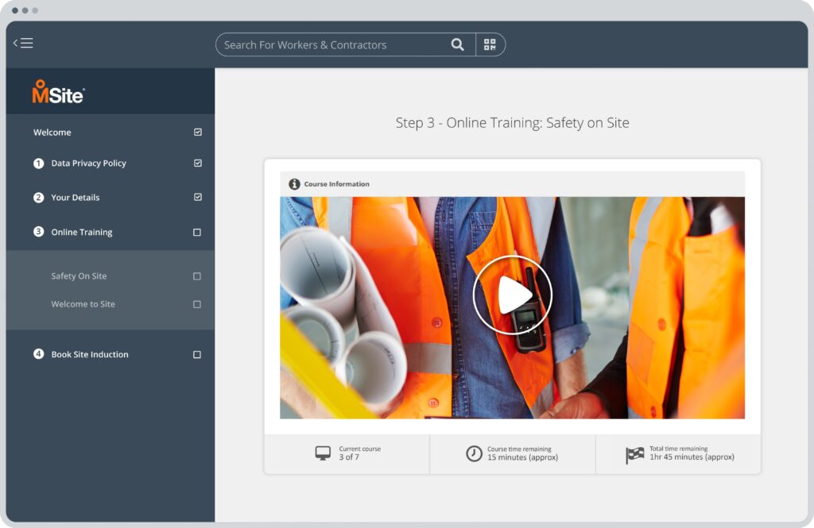Click the MSite logo in the sidebar
The image size is (814, 528).
click(x=57, y=93)
